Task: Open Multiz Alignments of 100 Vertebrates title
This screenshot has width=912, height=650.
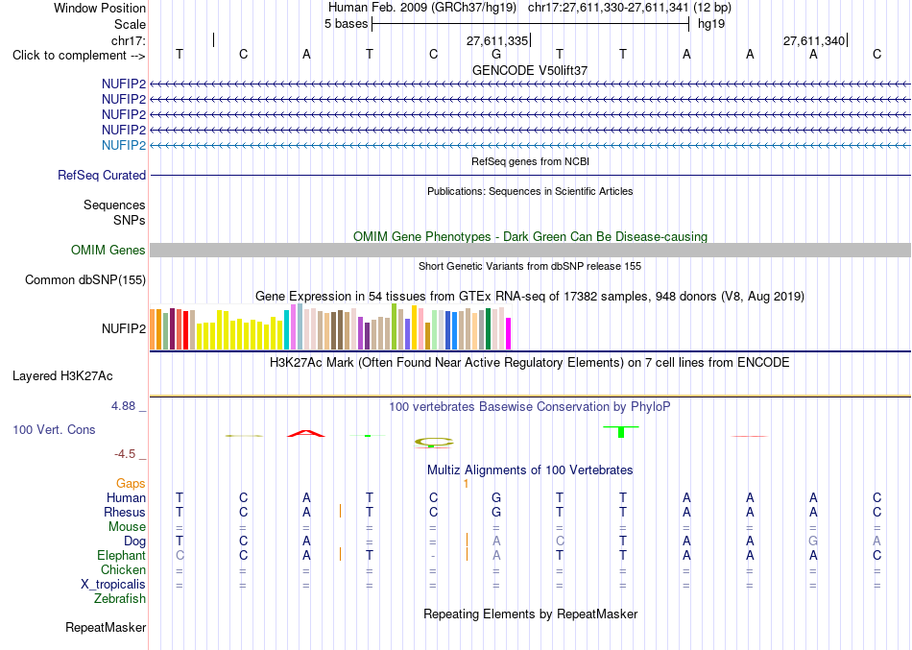Action: pyautogui.click(x=530, y=470)
